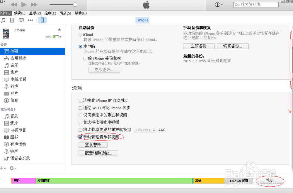
Task: Click the 立即备份 button
Action: [x=199, y=46]
